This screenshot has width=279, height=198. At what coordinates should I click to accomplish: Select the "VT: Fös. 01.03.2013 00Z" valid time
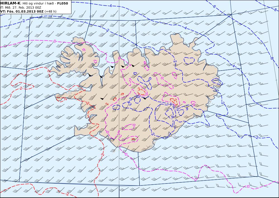tap(22, 11)
